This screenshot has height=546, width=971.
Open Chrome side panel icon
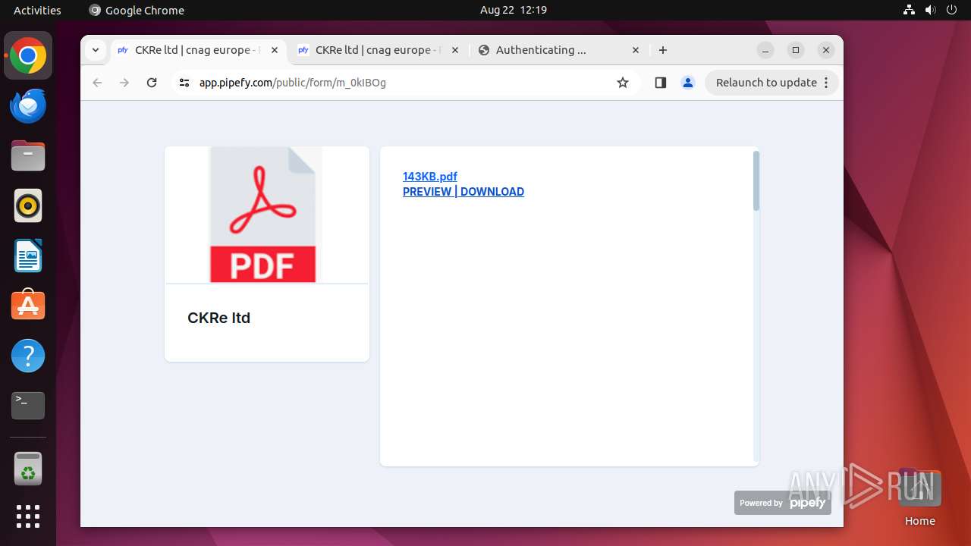coord(660,83)
